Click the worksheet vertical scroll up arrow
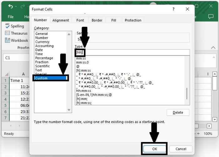The image size is (219, 157). (x=215, y=74)
